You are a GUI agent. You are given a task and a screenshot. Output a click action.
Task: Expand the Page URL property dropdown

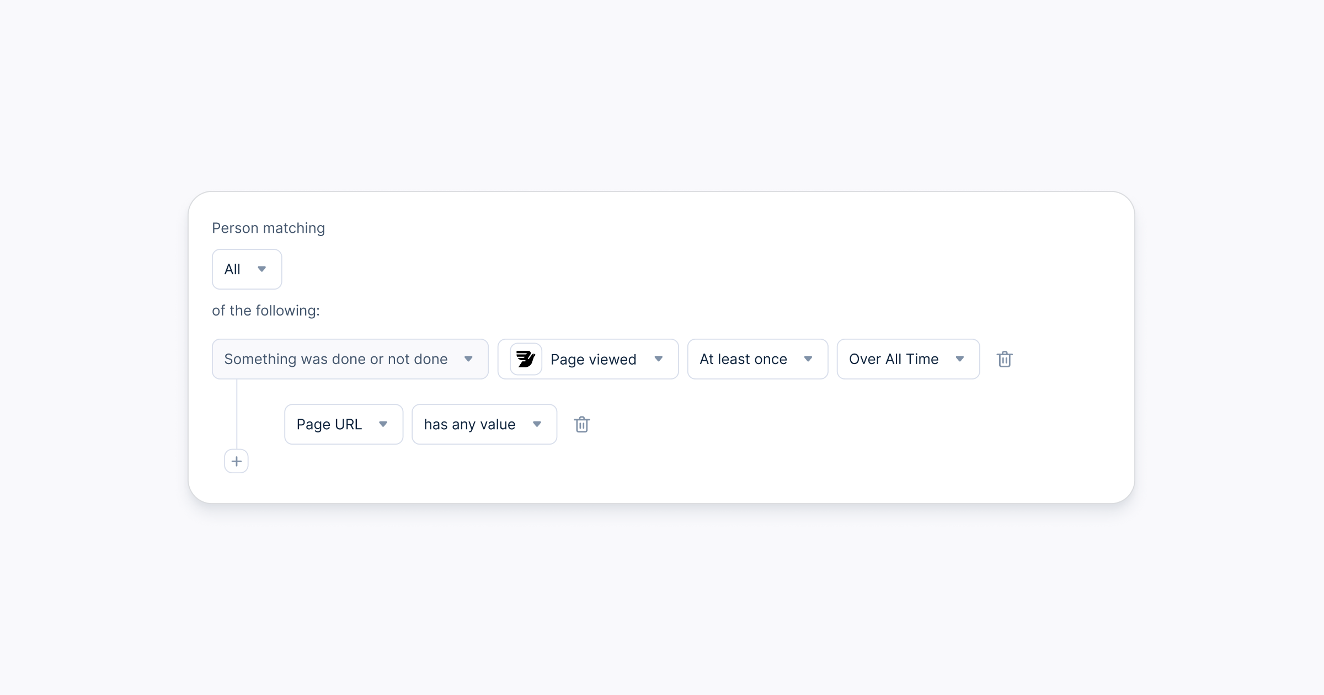[x=343, y=424]
